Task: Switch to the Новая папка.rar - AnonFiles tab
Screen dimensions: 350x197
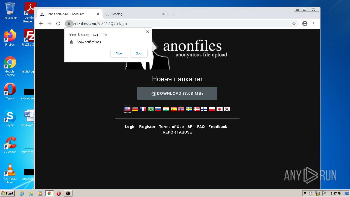Action: (x=69, y=14)
